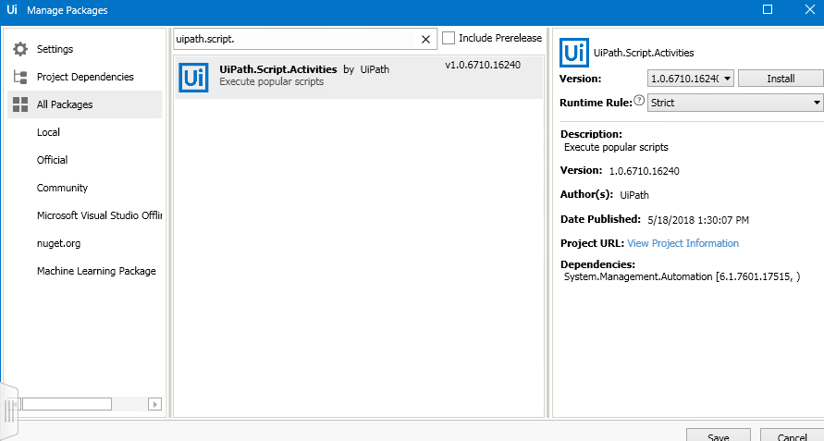
Task: Click the Runtime Rule help question icon
Action: [x=638, y=101]
